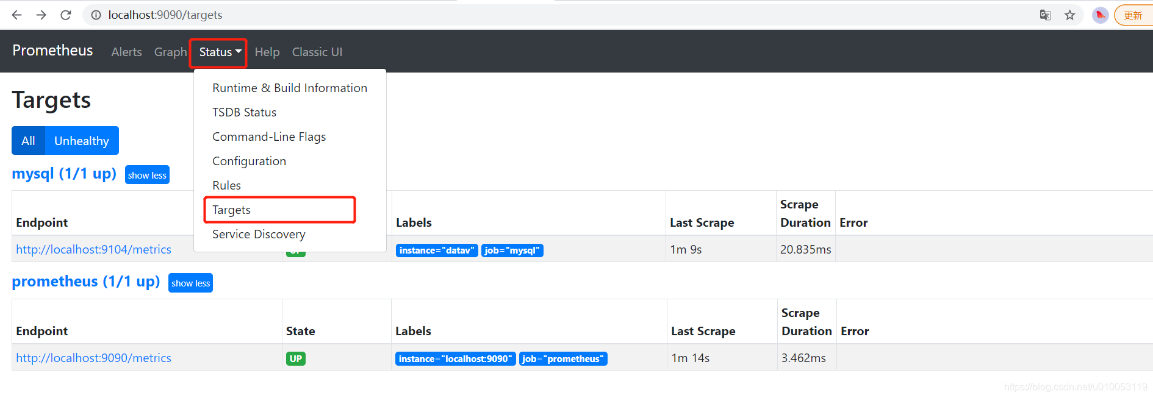1153x398 pixels.
Task: Click the 1m 9s last scrape value
Action: coord(686,249)
